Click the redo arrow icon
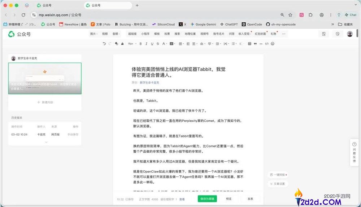 point(110,44)
